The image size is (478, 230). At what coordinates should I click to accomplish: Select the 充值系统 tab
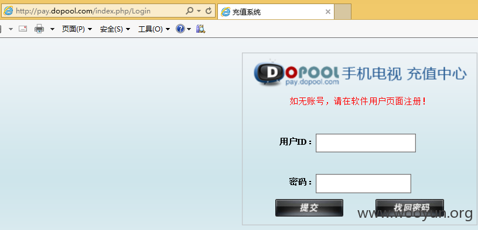coord(276,12)
